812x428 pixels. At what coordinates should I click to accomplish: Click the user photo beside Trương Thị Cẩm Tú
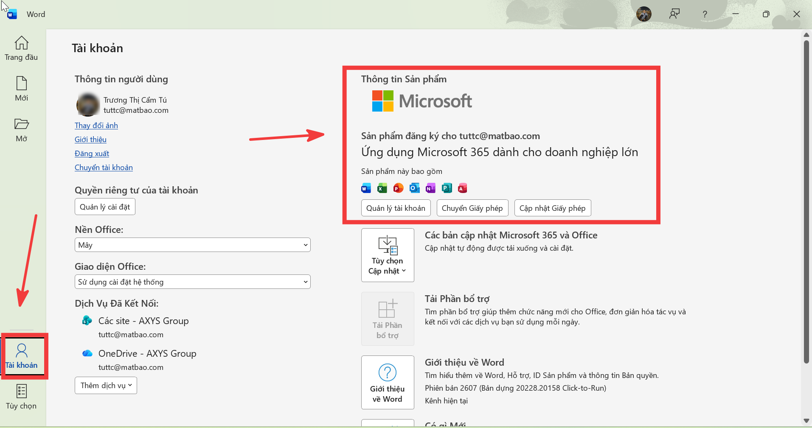(x=88, y=105)
